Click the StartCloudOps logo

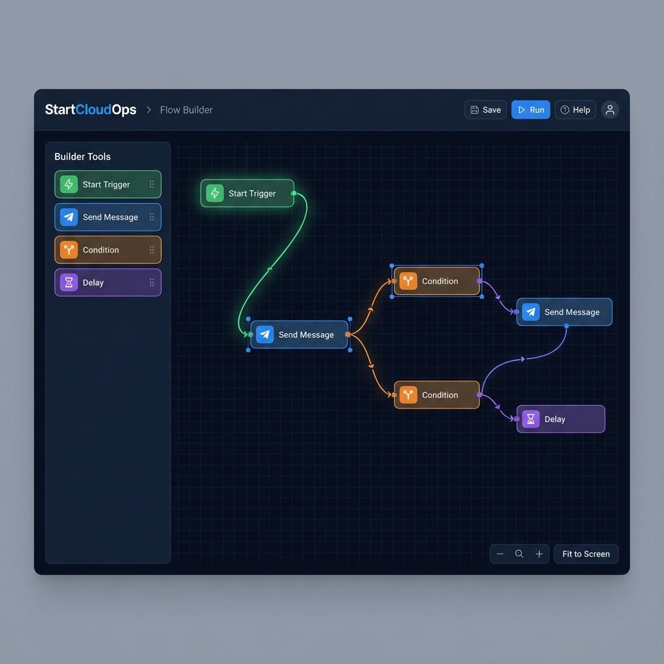(x=90, y=110)
